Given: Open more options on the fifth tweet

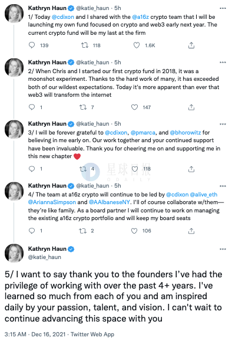Looking at the screenshot, I should pos(223,249).
